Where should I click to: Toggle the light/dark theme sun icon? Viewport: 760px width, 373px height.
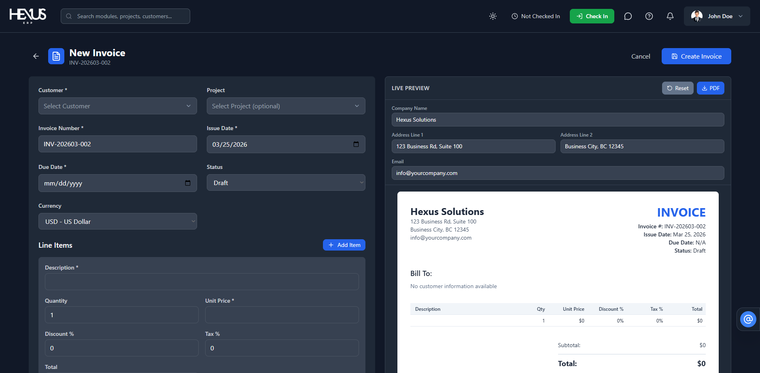click(493, 16)
